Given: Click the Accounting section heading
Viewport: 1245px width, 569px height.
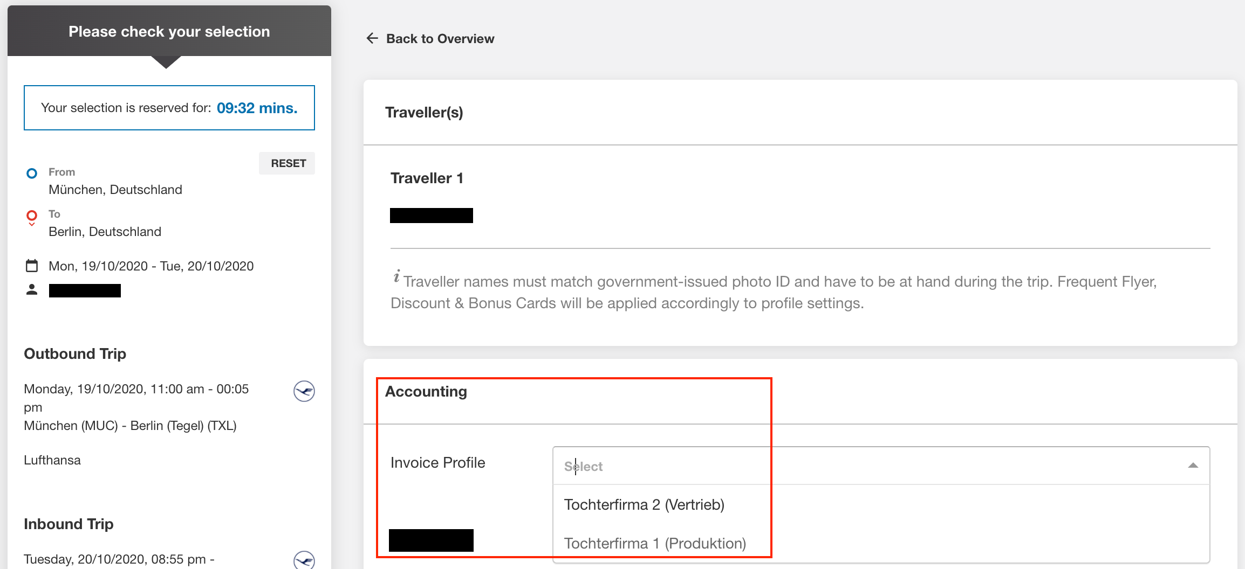Looking at the screenshot, I should 426,392.
